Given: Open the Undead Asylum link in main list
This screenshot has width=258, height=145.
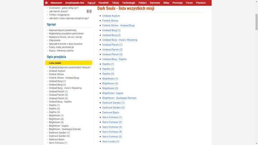Looking at the screenshot, I should (111, 16).
